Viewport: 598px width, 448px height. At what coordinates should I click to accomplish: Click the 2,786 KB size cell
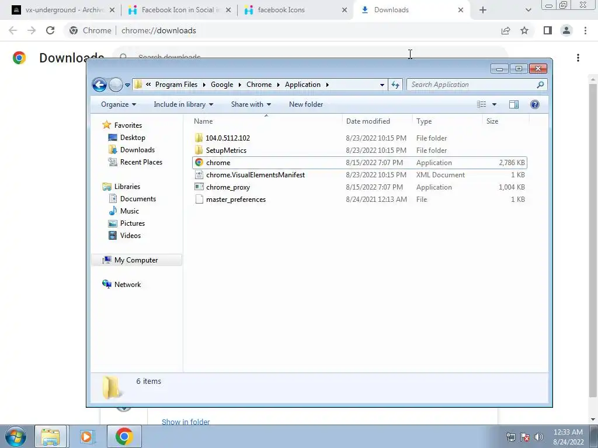click(512, 163)
